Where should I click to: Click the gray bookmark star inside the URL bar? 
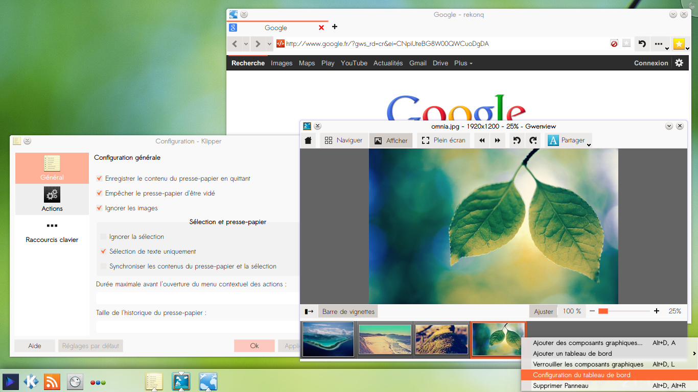(x=626, y=44)
